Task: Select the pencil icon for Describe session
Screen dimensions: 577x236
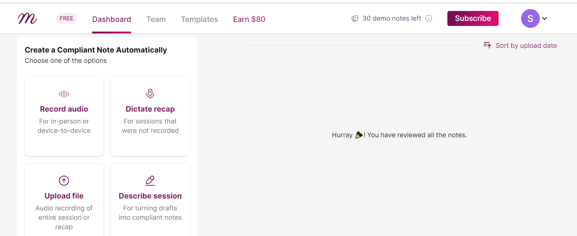Action: pyautogui.click(x=150, y=180)
